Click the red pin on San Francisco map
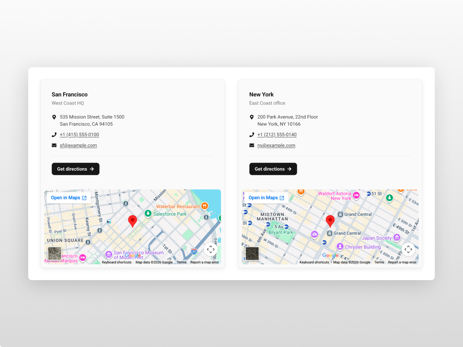The image size is (463, 347). click(132, 221)
